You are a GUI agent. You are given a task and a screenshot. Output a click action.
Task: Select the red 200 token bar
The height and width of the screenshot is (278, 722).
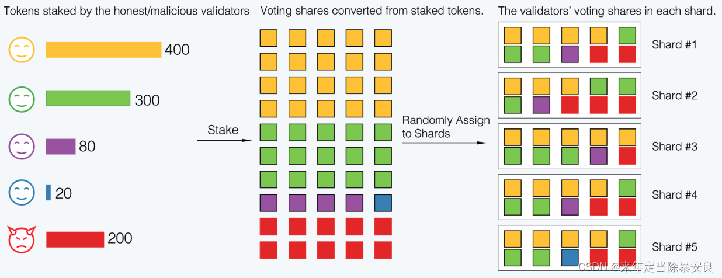point(75,239)
